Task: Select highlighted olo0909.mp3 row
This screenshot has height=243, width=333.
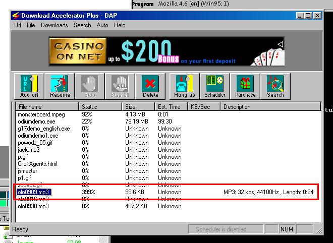Action: (x=34, y=192)
